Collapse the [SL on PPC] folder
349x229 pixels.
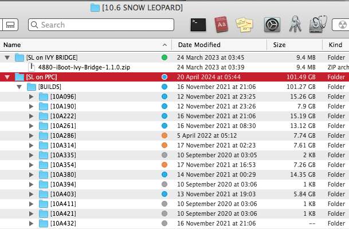[x=7, y=77]
